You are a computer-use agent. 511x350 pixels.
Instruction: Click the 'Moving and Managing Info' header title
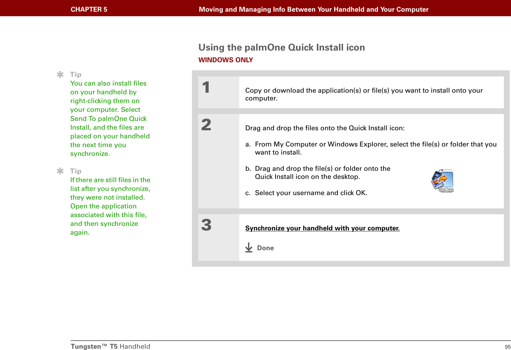coord(314,9)
